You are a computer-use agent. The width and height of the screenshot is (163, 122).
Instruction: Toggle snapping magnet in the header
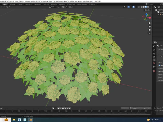click(x=63, y=7)
